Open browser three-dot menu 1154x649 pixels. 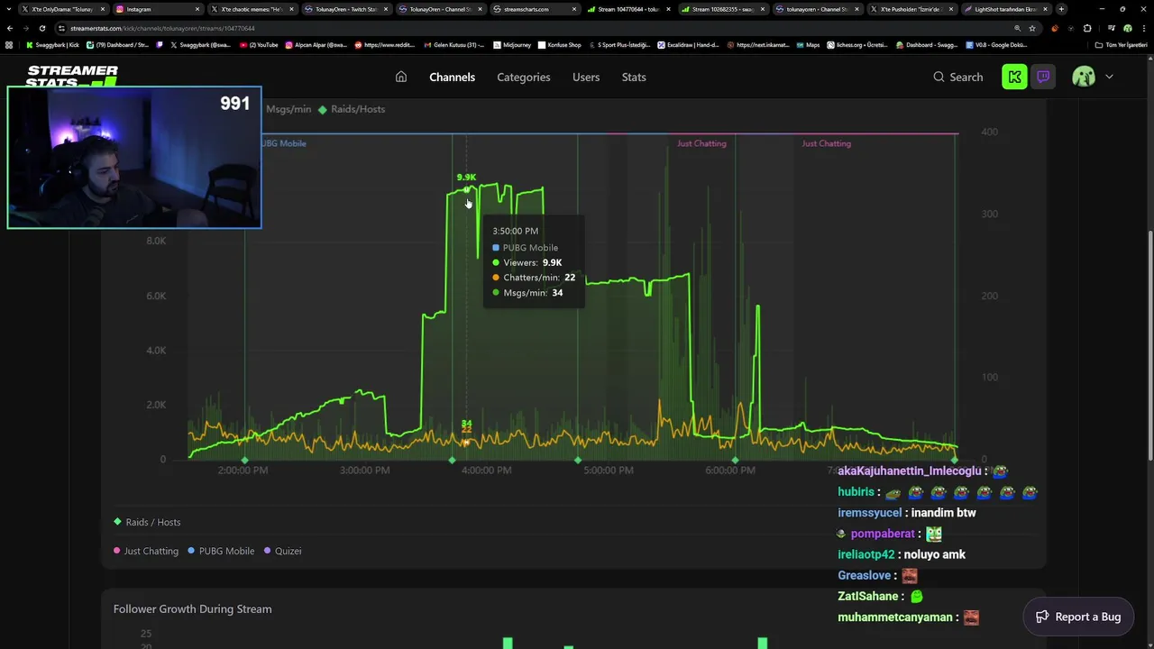point(1143,28)
